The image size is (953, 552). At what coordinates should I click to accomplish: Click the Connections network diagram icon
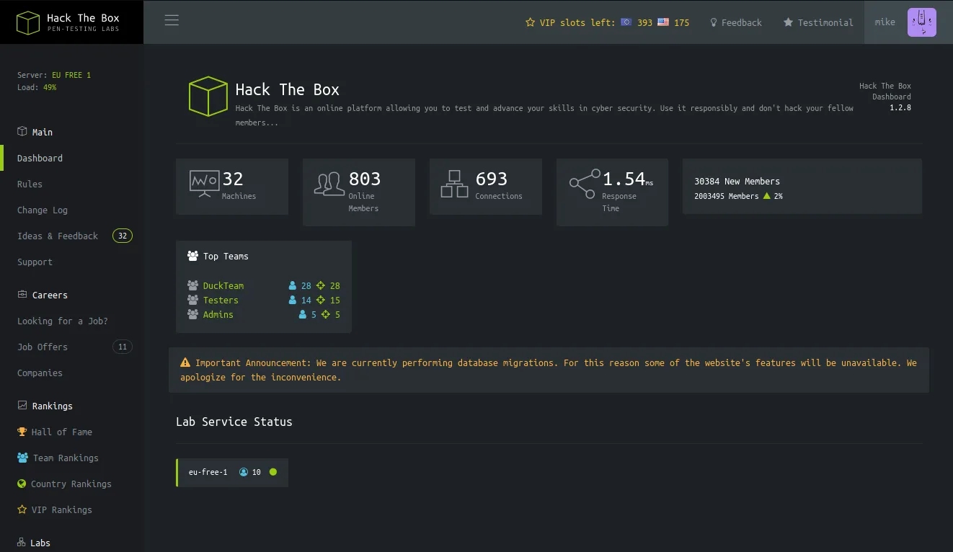tap(455, 183)
